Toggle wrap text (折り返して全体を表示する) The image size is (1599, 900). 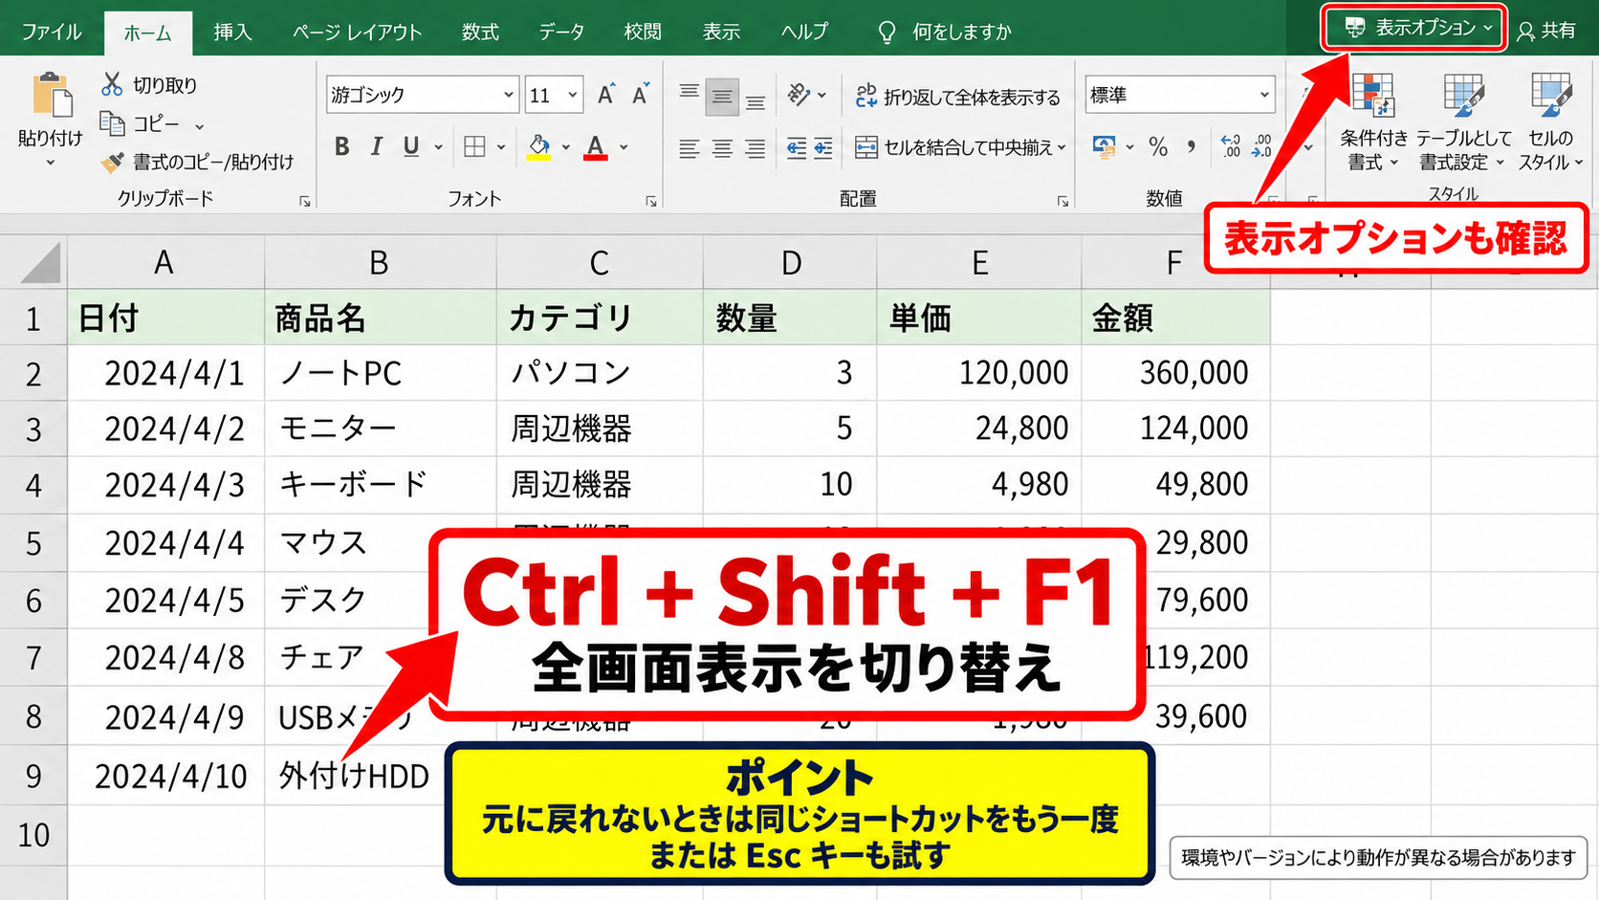(x=957, y=96)
